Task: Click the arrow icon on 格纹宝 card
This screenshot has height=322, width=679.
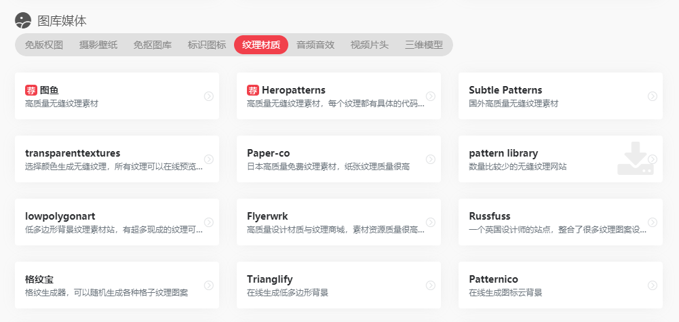Action: pyautogui.click(x=209, y=285)
